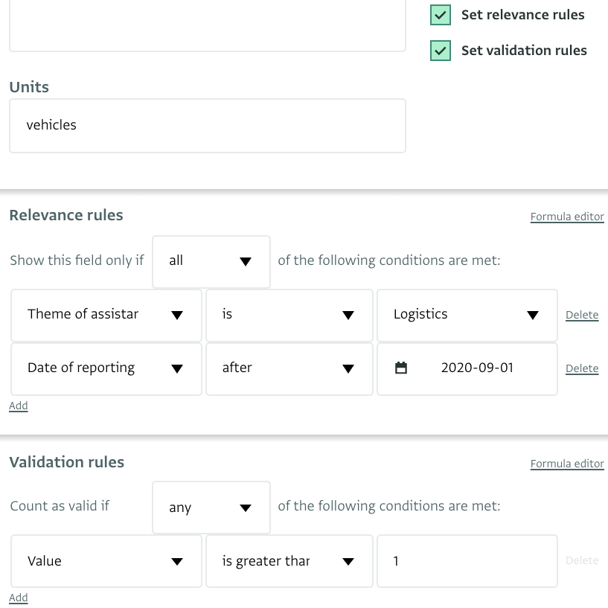
Task: Open the 'is' condition operator dropdown
Action: pyautogui.click(x=289, y=316)
